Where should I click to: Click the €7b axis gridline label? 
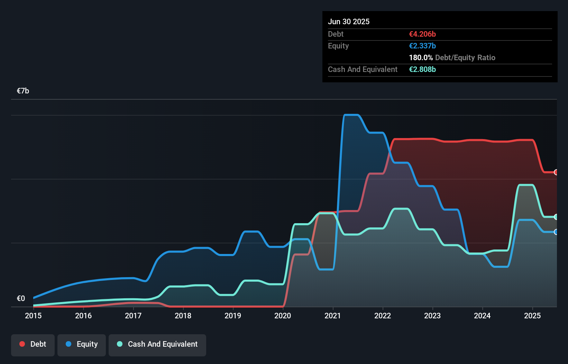[23, 90]
